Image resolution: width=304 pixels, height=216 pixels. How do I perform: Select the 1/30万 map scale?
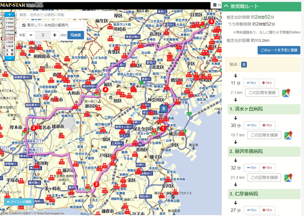pos(9,42)
